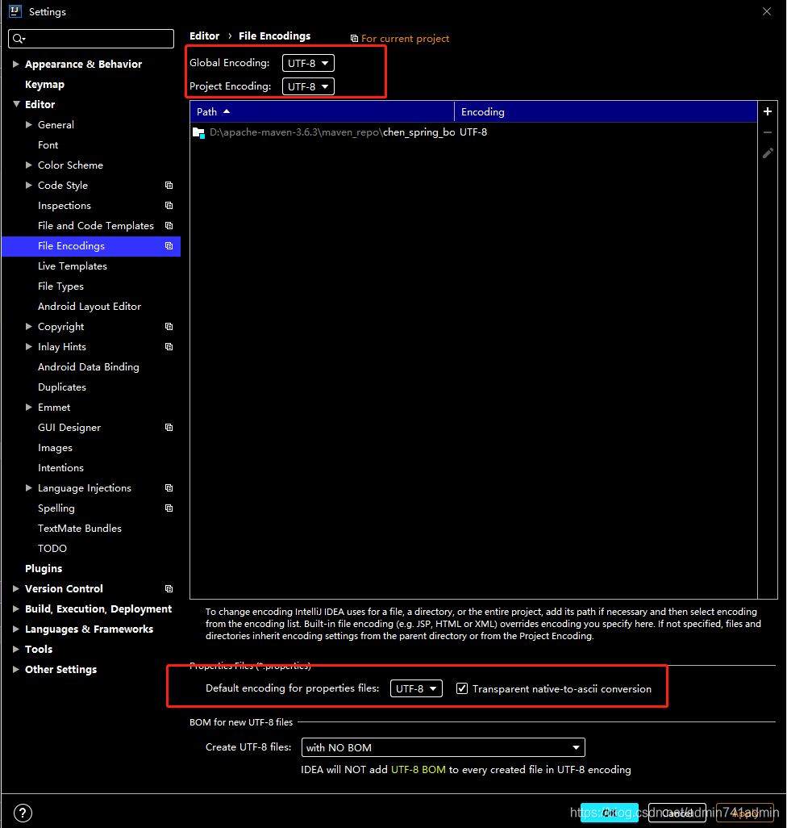Open default properties files encoding dropdown

coord(416,688)
